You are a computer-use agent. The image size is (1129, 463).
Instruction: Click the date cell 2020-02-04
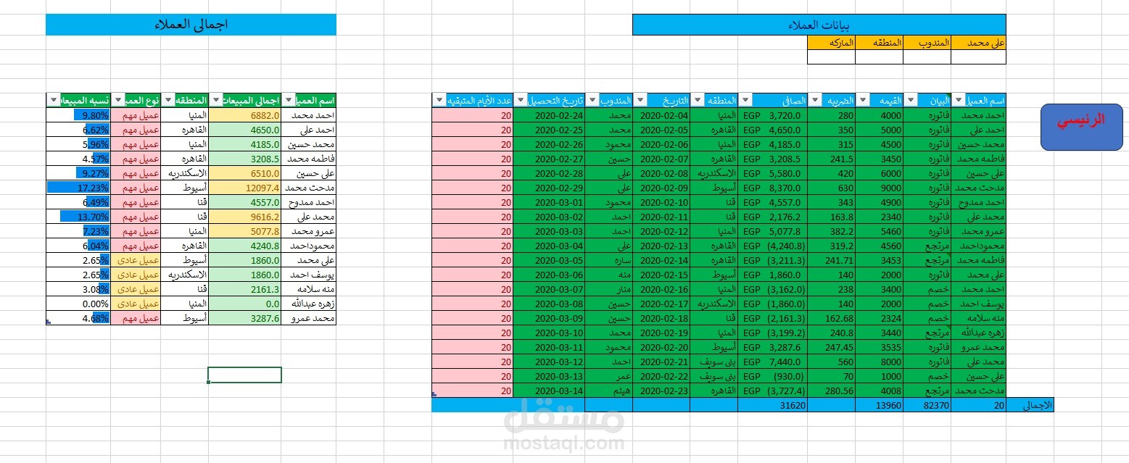[x=661, y=115]
